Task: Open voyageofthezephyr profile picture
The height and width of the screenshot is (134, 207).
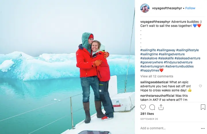Action: 145,8
